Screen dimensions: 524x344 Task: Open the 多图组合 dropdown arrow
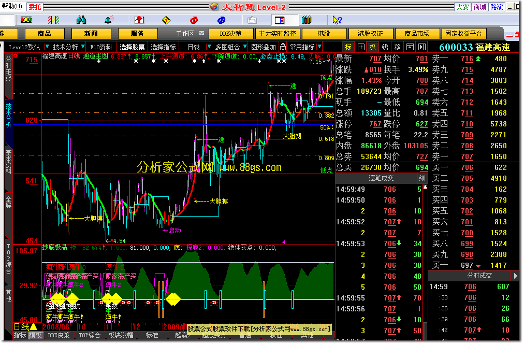tap(245, 47)
